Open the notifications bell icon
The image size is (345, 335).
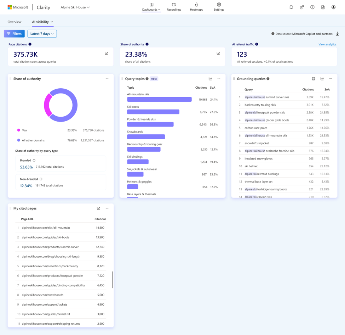(291, 7)
